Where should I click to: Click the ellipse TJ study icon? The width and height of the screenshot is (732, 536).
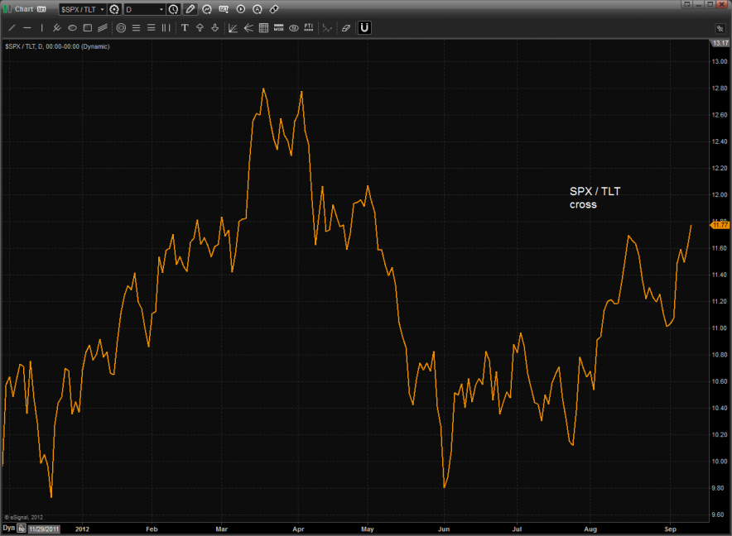point(294,28)
